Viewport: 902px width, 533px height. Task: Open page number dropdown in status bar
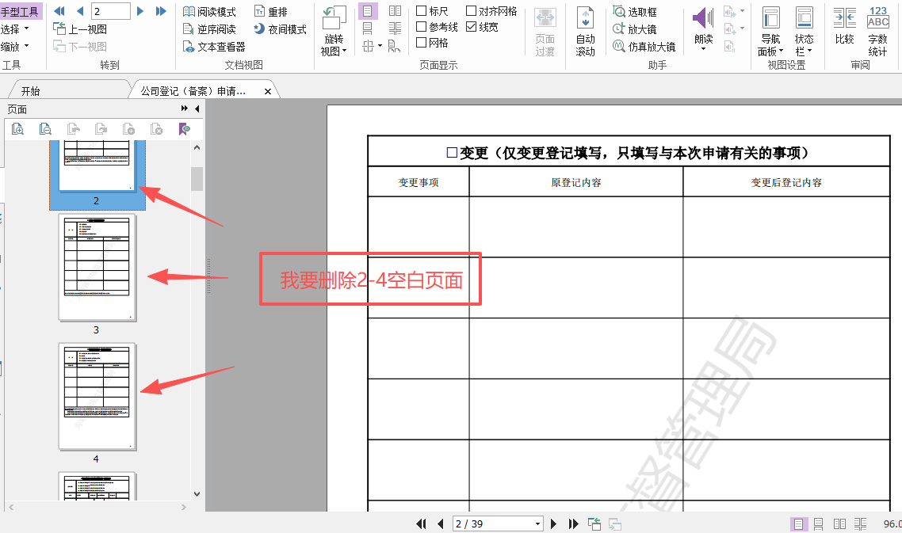coord(538,523)
